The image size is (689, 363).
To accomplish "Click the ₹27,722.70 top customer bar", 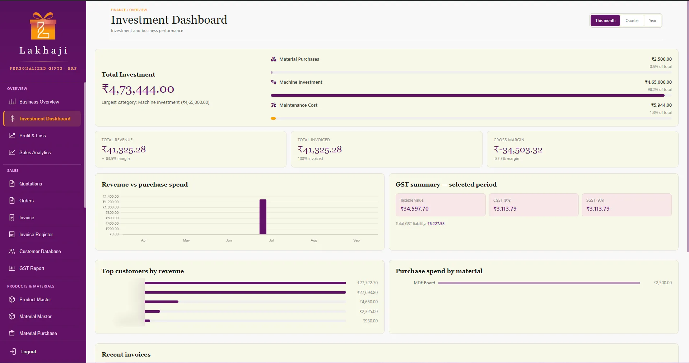I will click(x=245, y=283).
